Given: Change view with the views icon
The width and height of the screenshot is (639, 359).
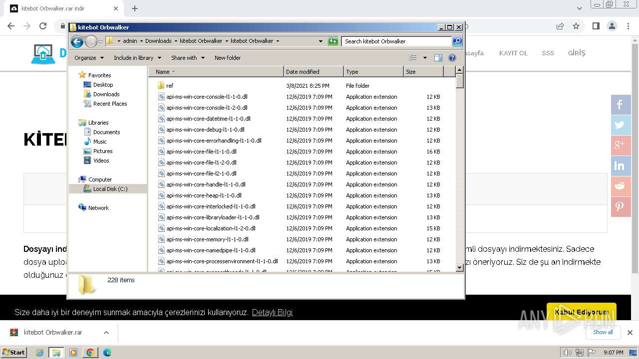Looking at the screenshot, I should (x=412, y=58).
